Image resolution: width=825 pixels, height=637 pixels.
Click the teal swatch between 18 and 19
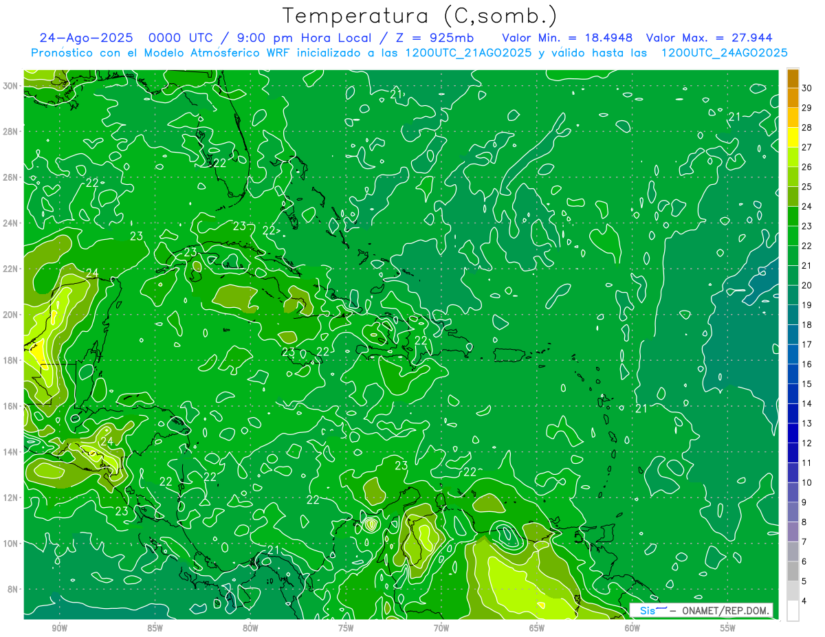(x=793, y=315)
